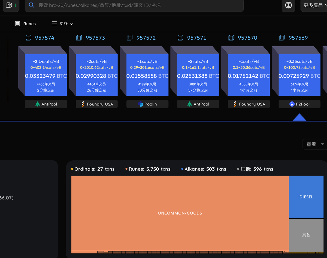
Task: Focus the brc-20/runes search field
Action: point(134,5)
